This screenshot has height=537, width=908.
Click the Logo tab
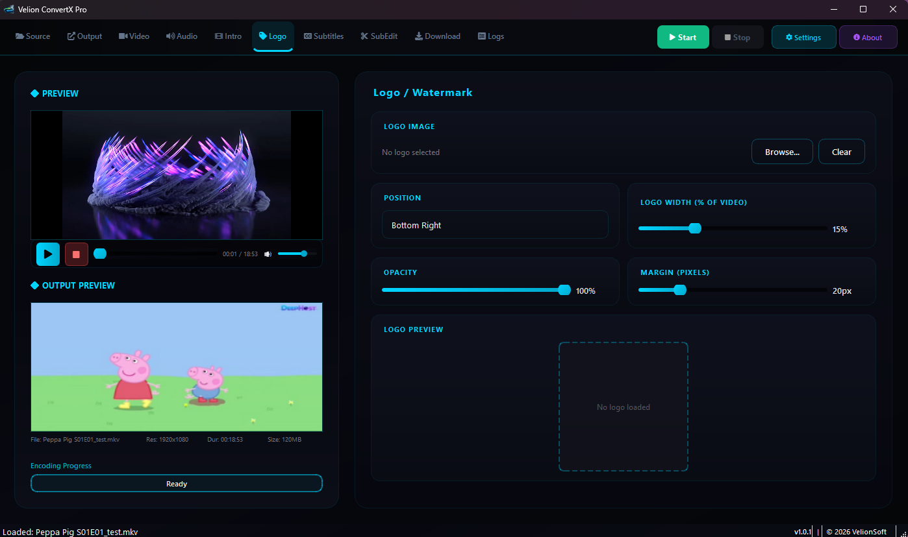coord(273,36)
